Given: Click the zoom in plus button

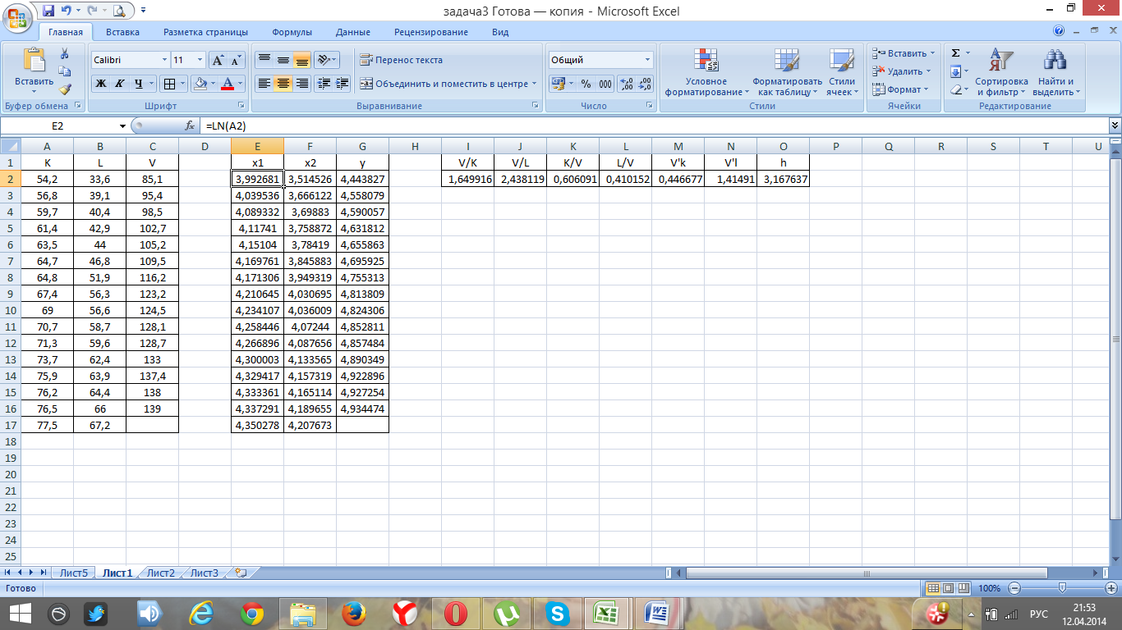Looking at the screenshot, I should [x=1112, y=588].
